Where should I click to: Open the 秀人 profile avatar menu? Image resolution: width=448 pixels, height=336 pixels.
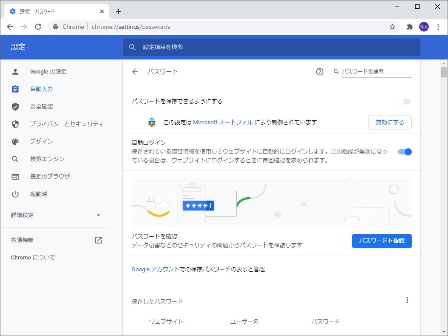[x=424, y=26]
